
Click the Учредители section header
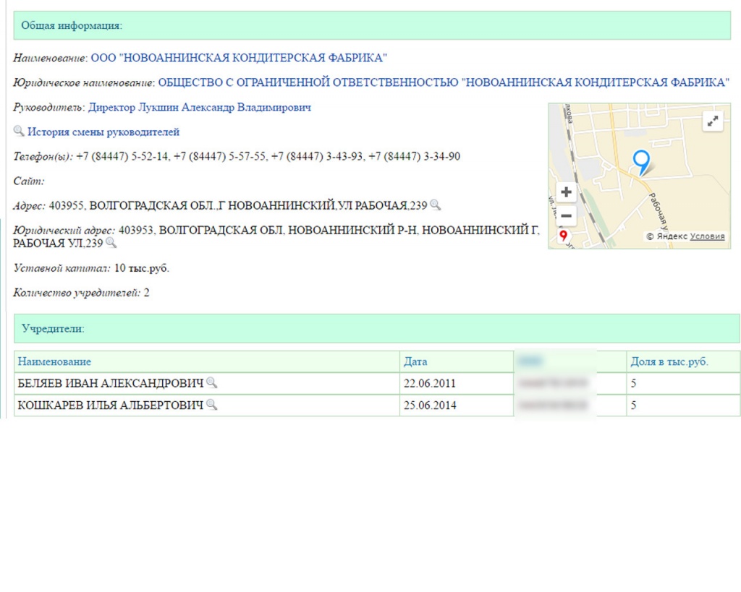point(376,329)
